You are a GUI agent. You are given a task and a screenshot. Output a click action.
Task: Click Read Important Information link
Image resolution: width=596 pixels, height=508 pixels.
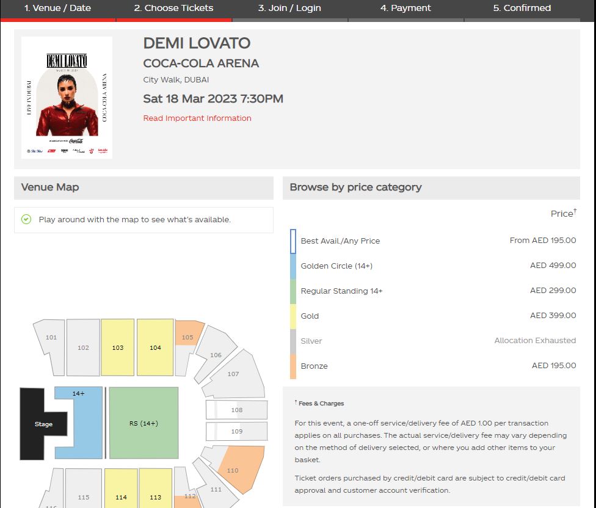point(197,118)
